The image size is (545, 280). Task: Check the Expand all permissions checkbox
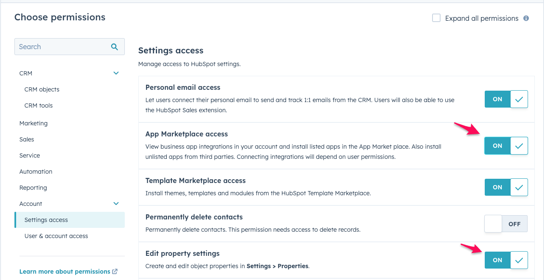436,18
